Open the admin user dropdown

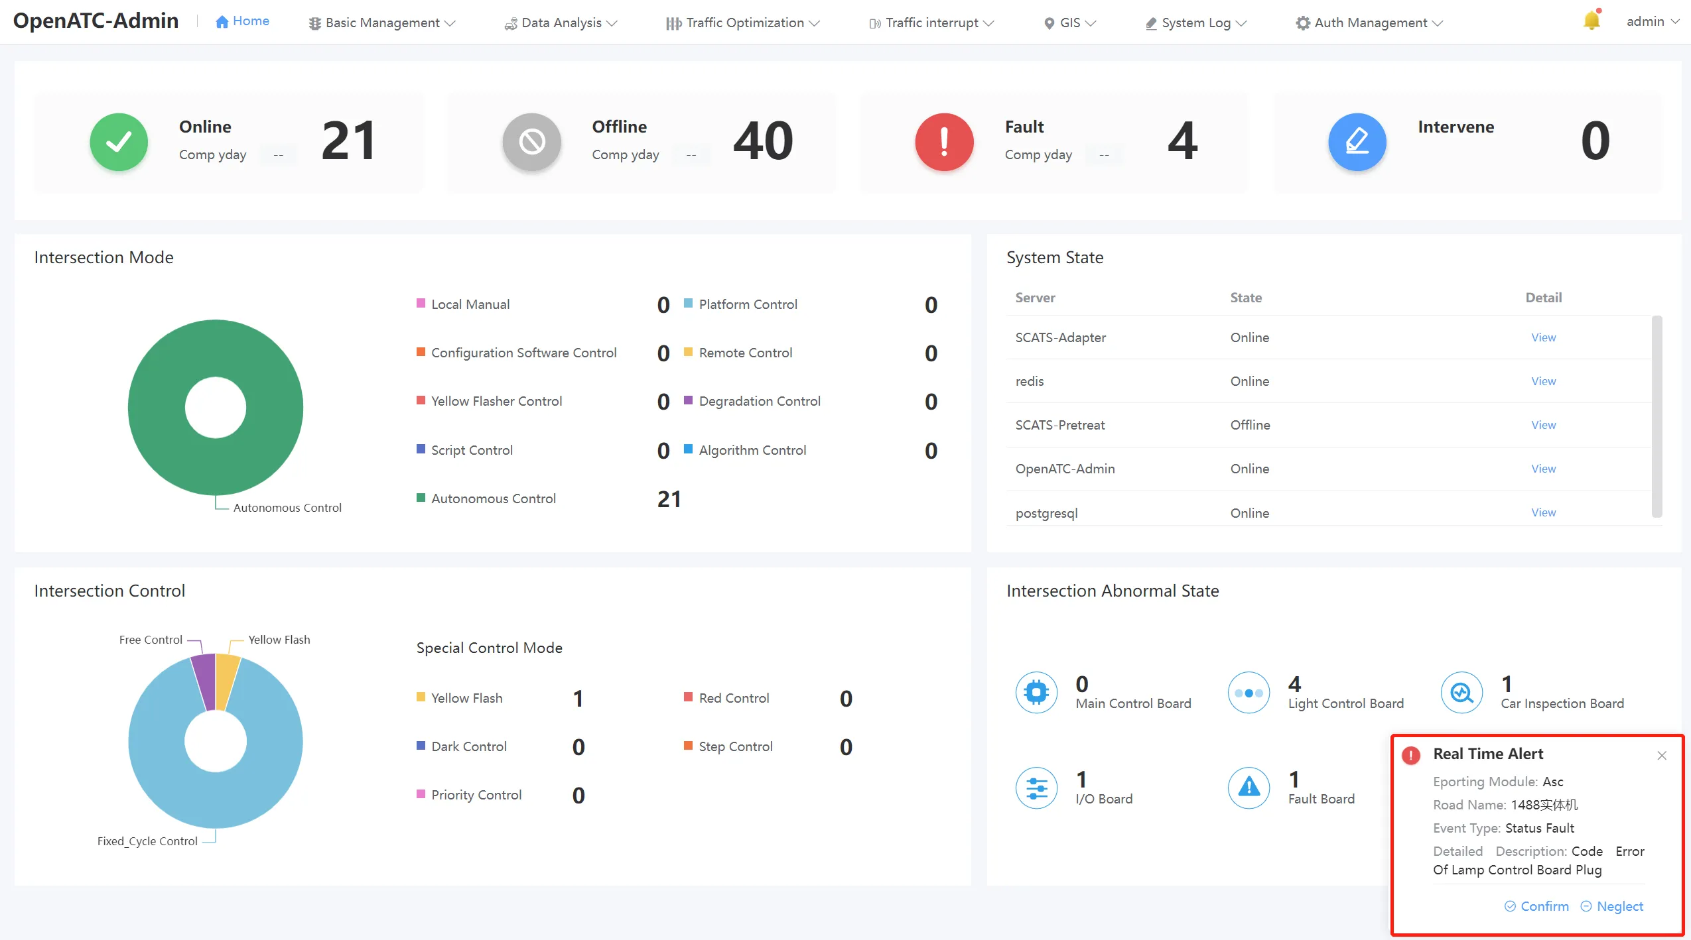click(1653, 21)
